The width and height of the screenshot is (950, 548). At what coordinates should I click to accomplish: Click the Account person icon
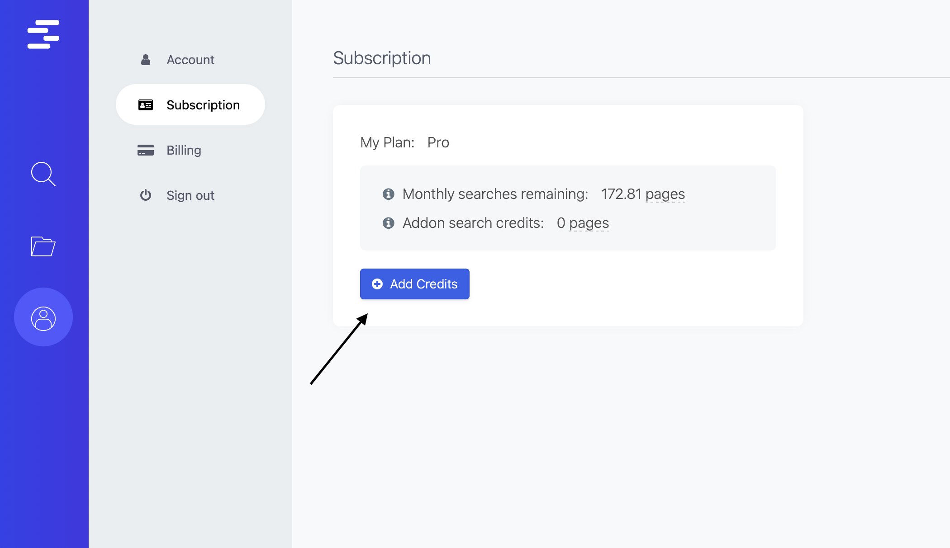(x=145, y=60)
